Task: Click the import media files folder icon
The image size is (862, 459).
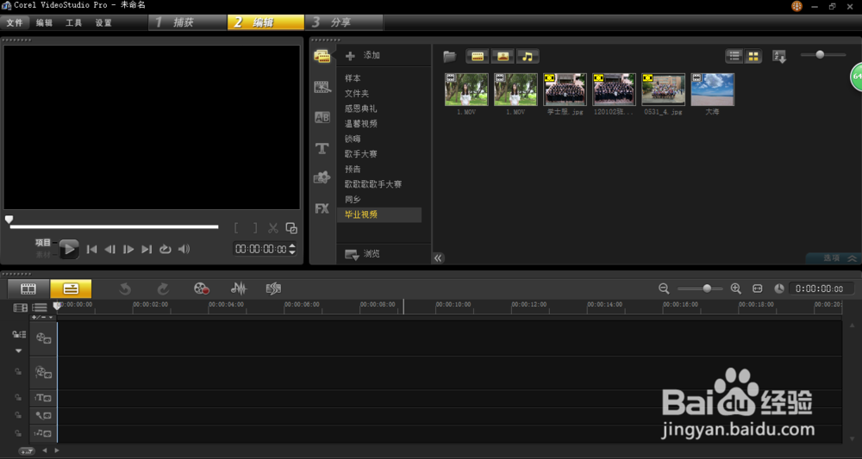Action: 450,56
